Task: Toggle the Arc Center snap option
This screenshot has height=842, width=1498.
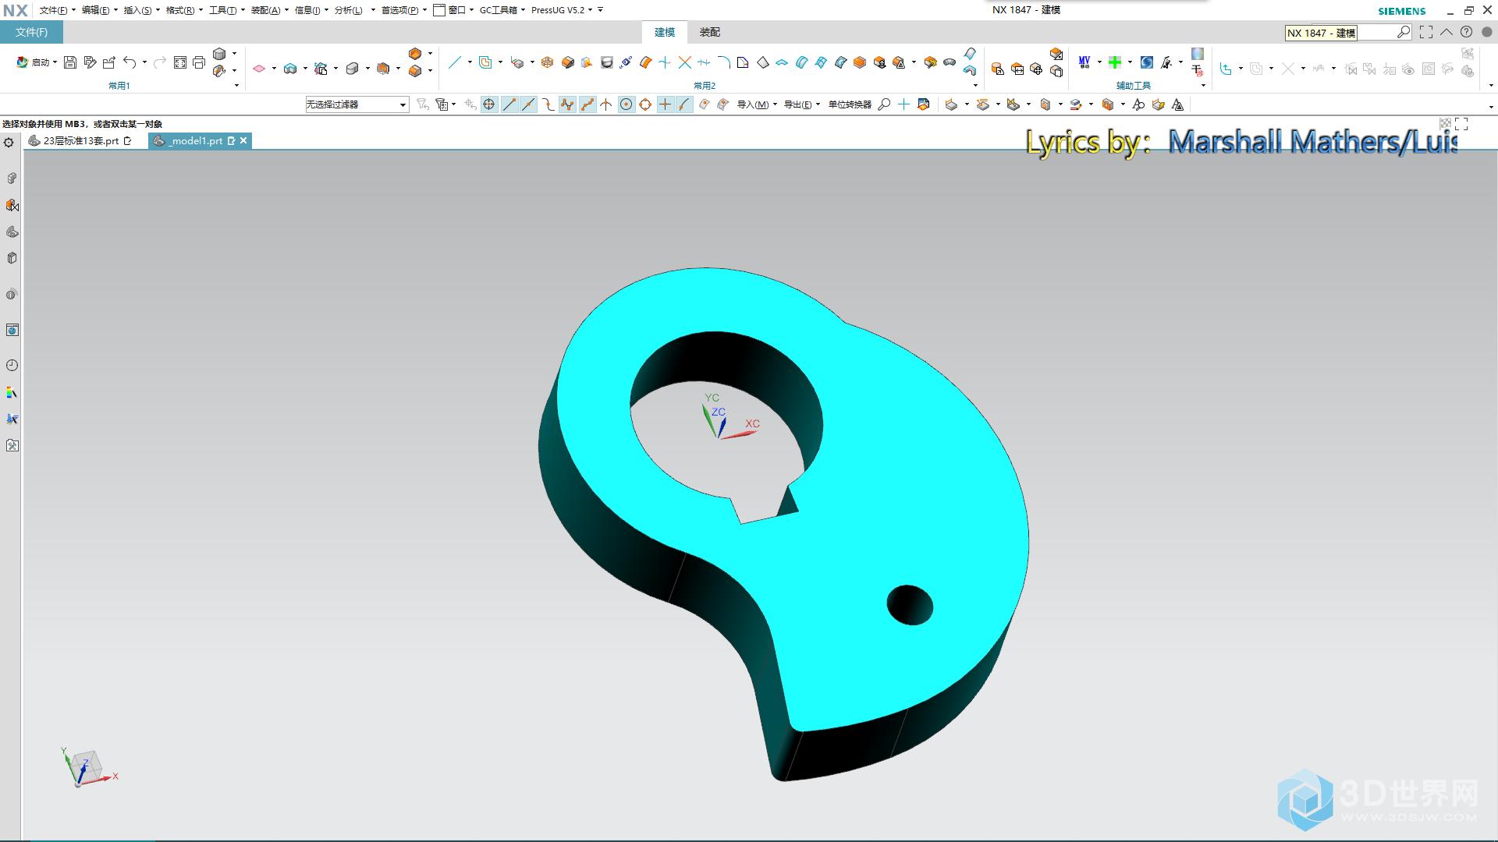Action: click(x=626, y=104)
